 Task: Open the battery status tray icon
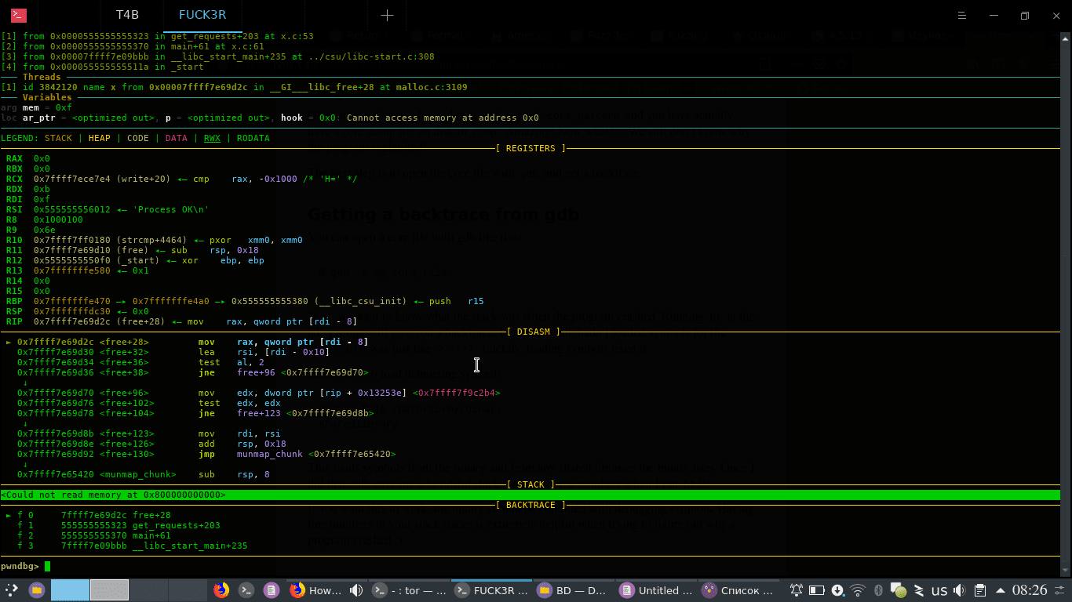click(817, 590)
